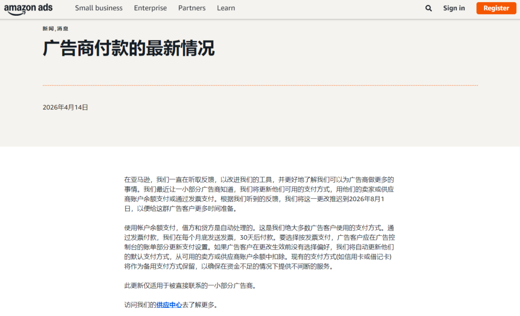This screenshot has width=520, height=316.
Task: Select Partners in the top navigation
Action: (192, 8)
